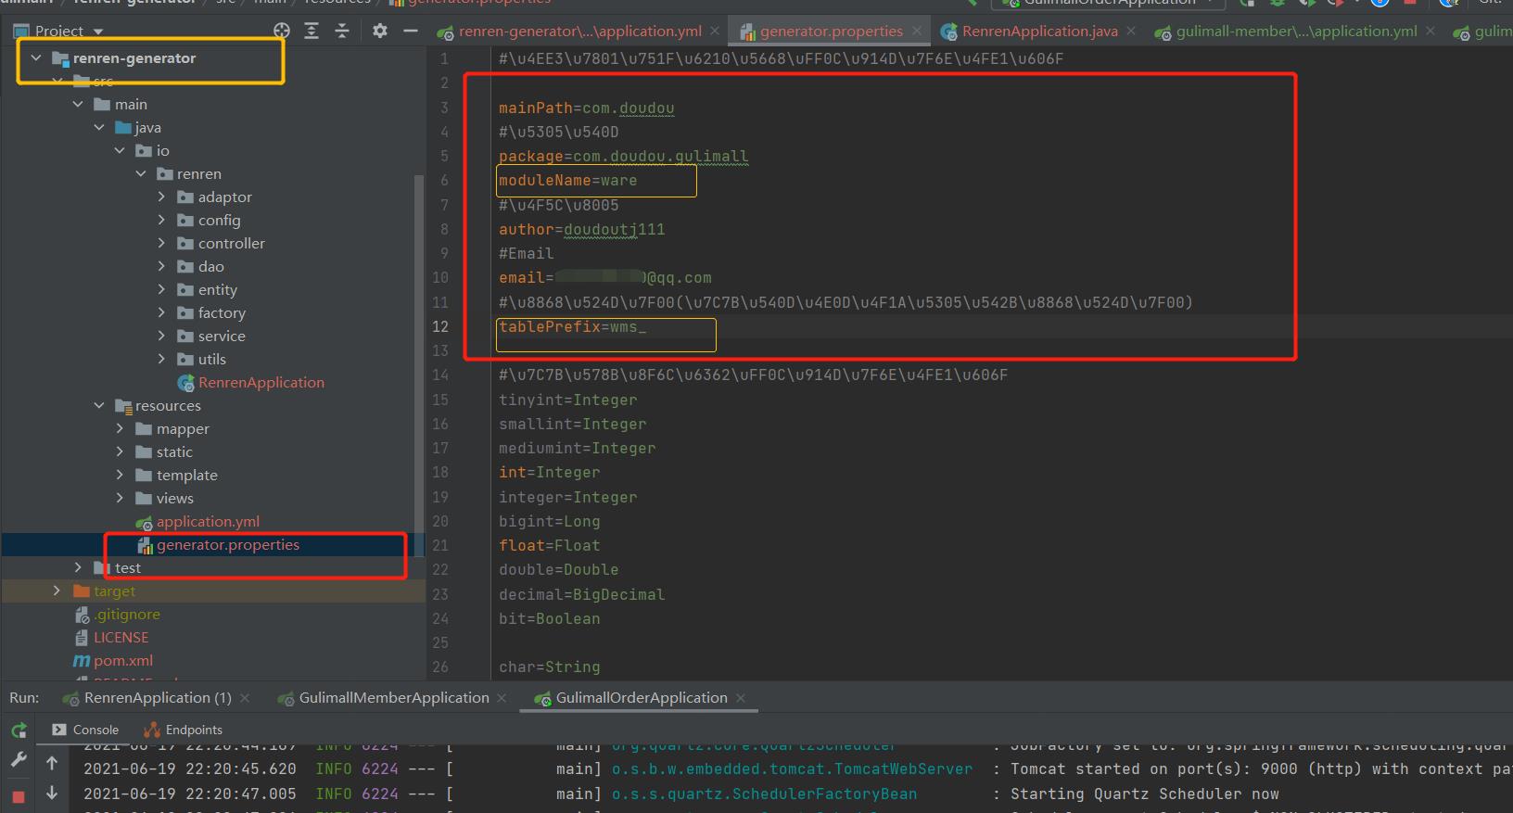Click the tablePrefix=wms_ line in editor
Viewport: 1513px width, 813px height.
tap(572, 326)
